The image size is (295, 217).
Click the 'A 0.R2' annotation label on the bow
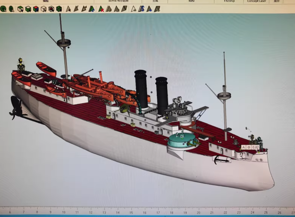[250, 147]
